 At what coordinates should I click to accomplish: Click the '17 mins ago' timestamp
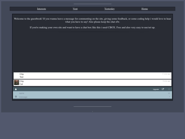click(x=166, y=74)
